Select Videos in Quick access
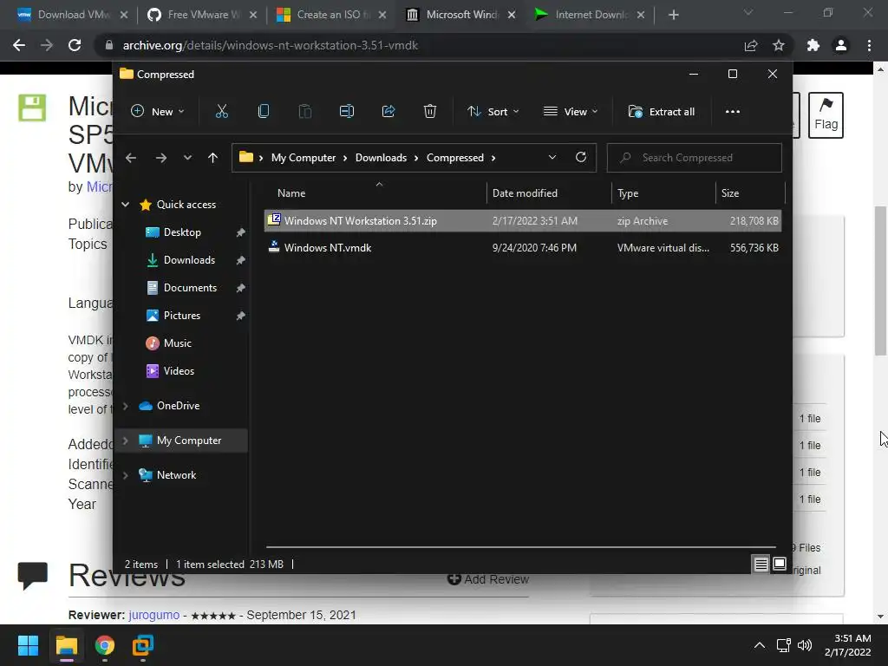The width and height of the screenshot is (888, 666). pos(179,371)
